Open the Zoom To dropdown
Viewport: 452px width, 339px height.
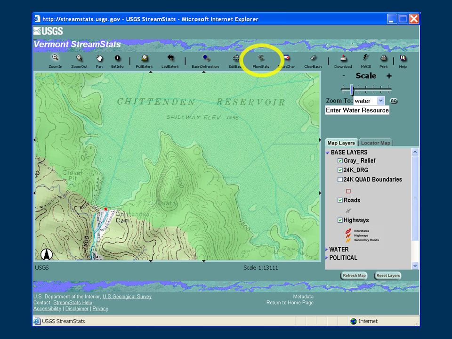(380, 101)
